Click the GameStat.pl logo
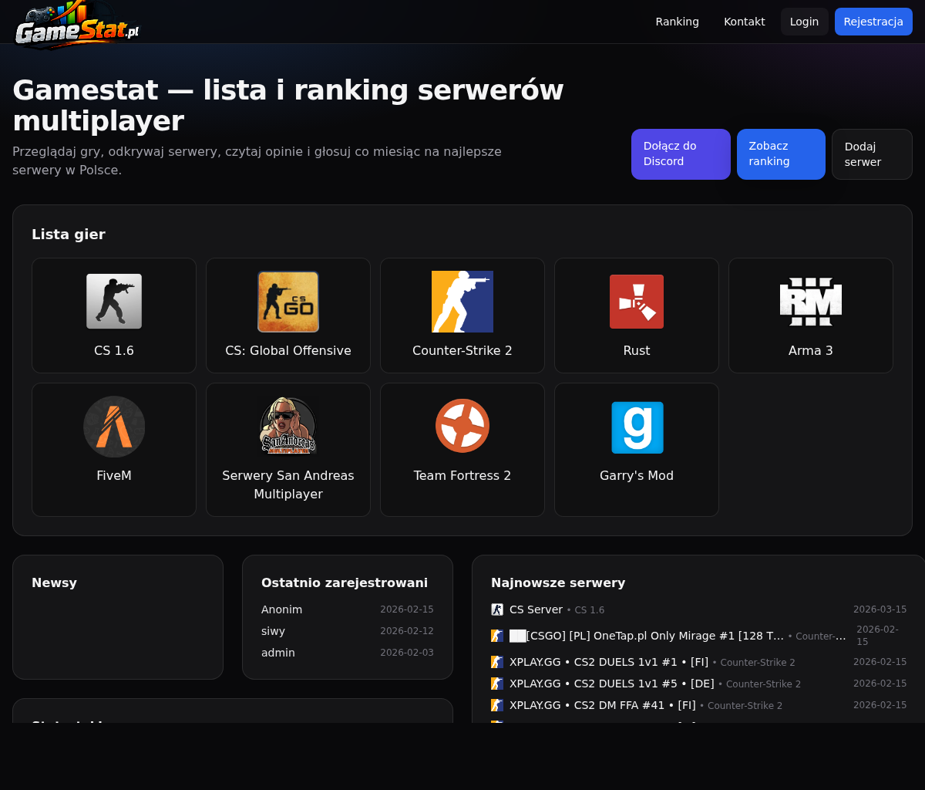The width and height of the screenshot is (925, 790). pyautogui.click(x=77, y=25)
